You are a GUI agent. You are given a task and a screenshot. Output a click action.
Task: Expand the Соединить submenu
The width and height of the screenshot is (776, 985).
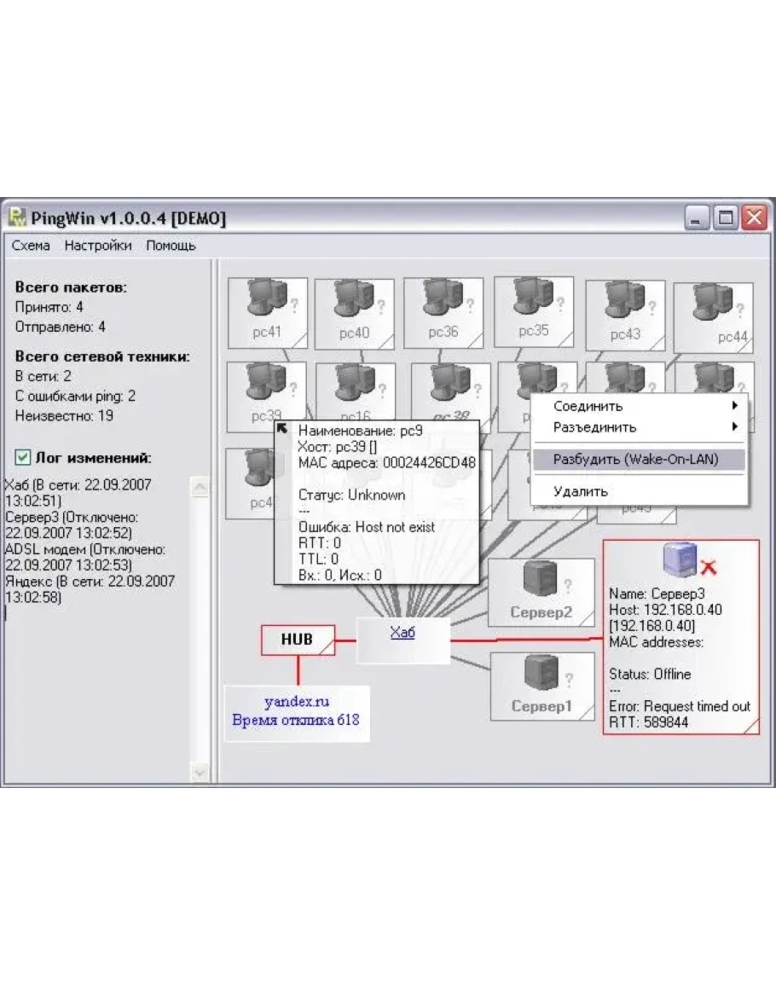(640, 406)
